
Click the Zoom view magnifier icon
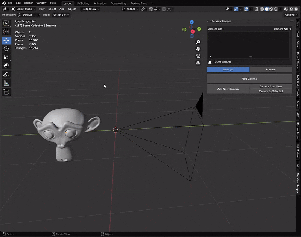[x=198, y=42]
